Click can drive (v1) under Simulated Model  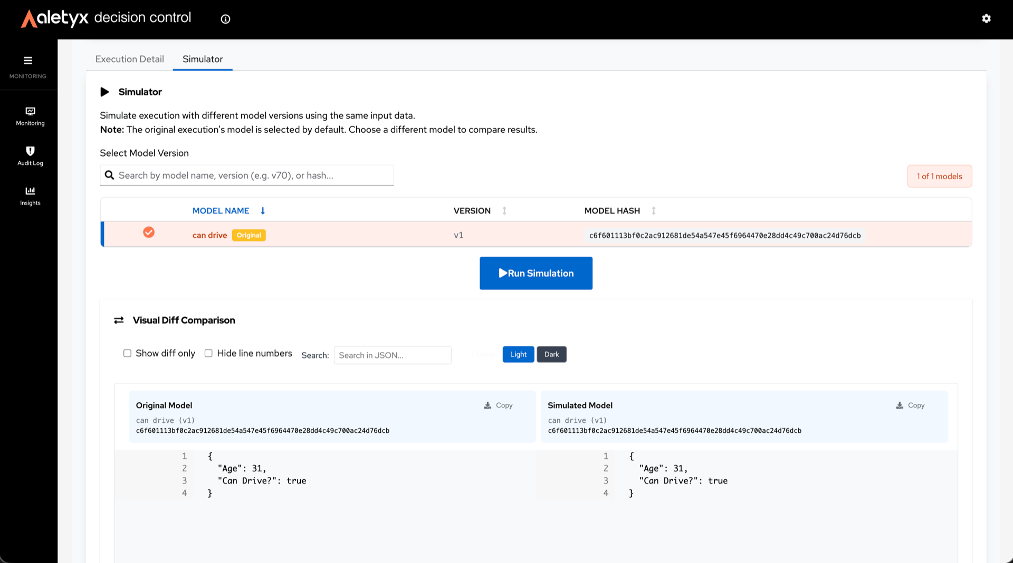coord(577,421)
